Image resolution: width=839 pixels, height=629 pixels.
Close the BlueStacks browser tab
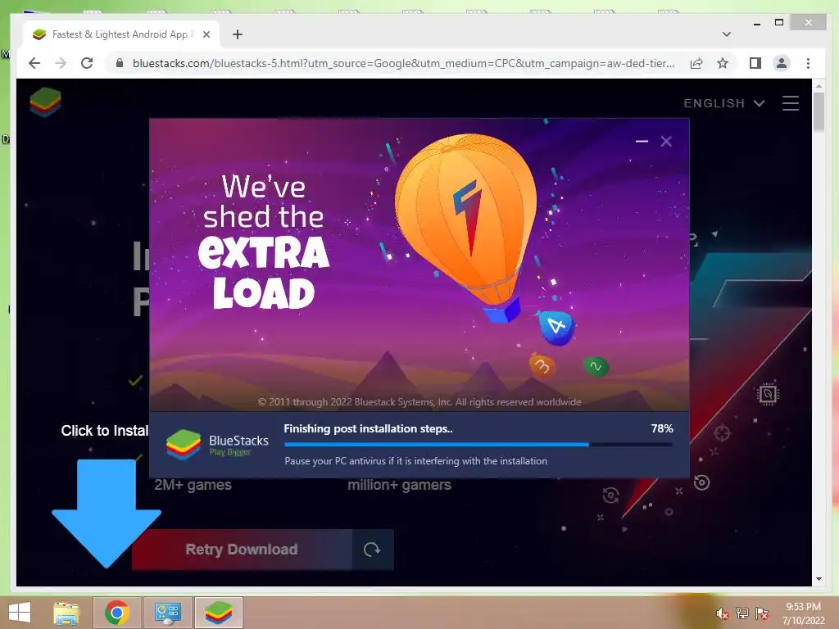(x=206, y=34)
